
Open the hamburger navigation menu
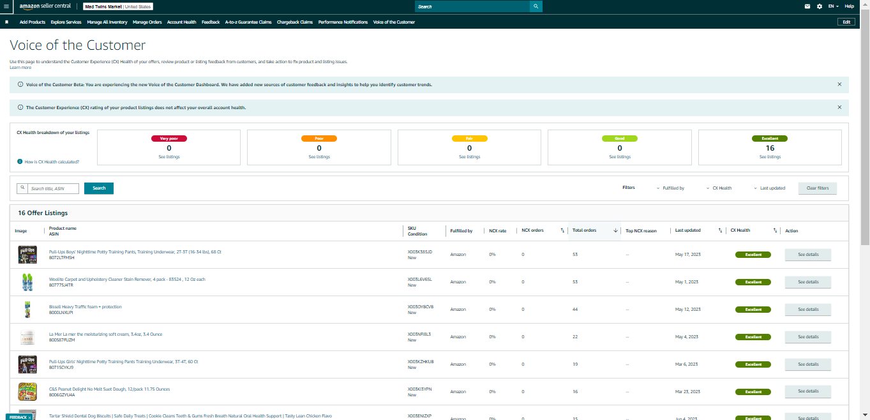click(6, 6)
